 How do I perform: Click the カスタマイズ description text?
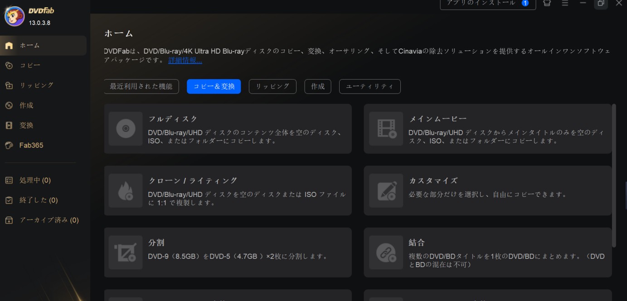click(488, 195)
